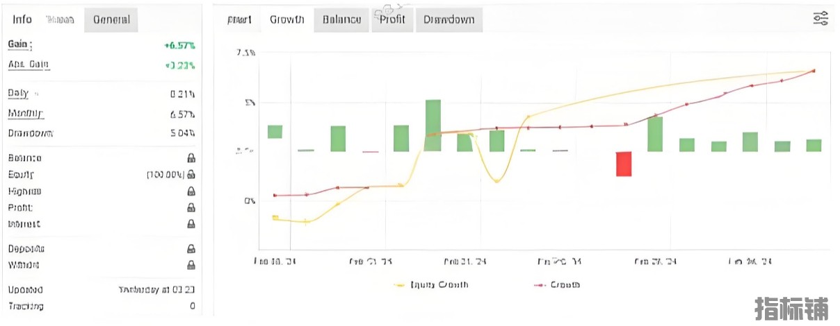Click the lock icon beside Interest
Image resolution: width=840 pixels, height=326 pixels.
coord(191,224)
